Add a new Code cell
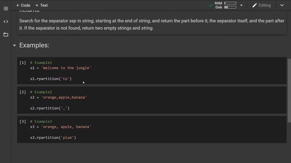This screenshot has width=291, height=163. coord(23,5)
